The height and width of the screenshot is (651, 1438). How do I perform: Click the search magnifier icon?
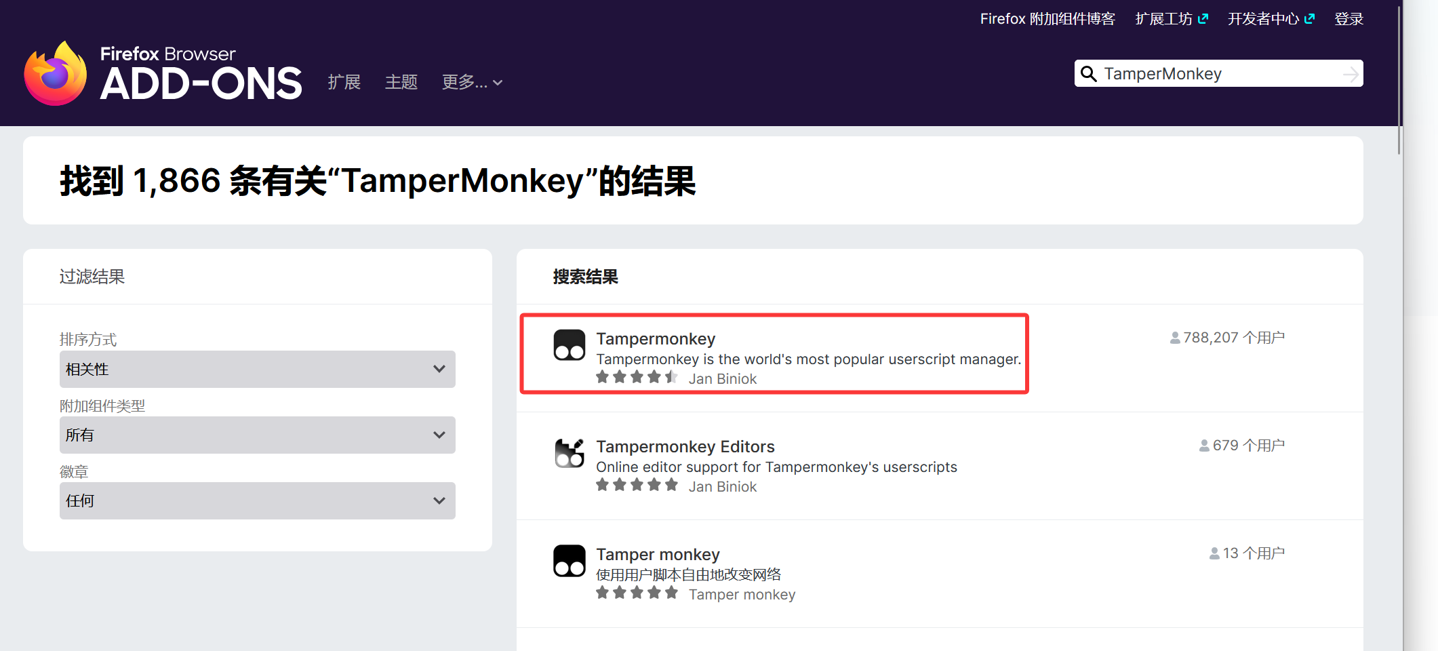(1088, 74)
